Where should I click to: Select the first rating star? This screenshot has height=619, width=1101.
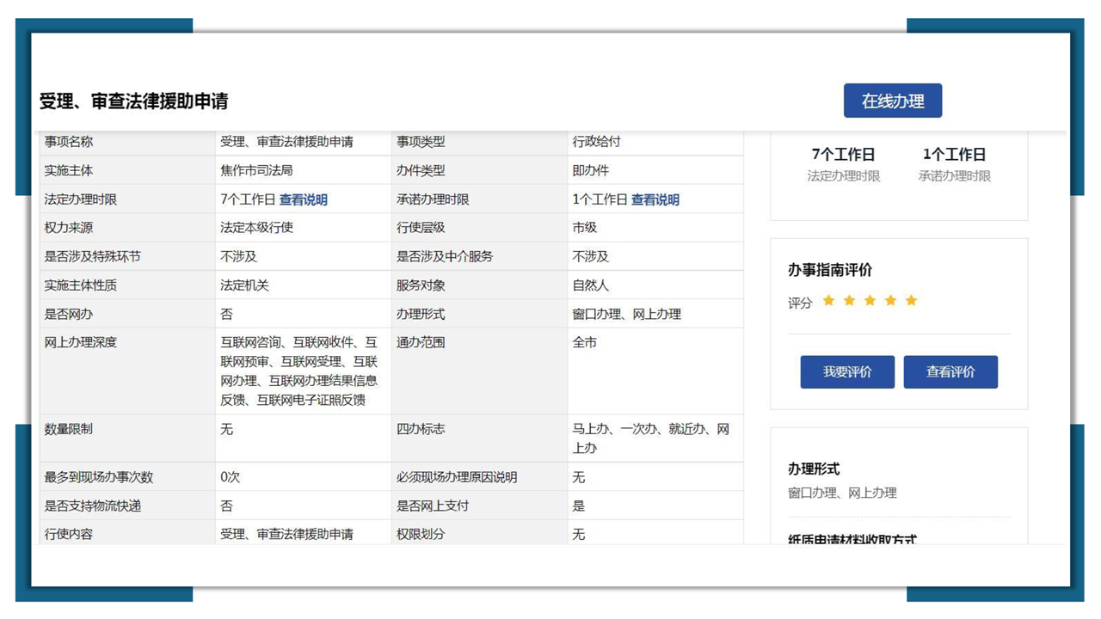828,301
